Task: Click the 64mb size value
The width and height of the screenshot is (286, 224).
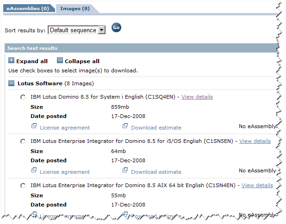Action: point(118,151)
